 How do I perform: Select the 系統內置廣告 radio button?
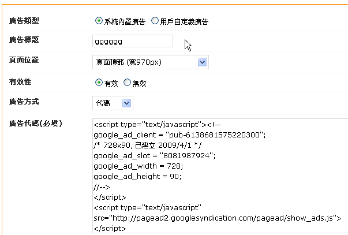point(99,21)
